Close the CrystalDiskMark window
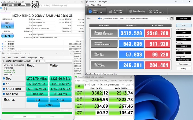Viewport: 193px width, 120px height. click(131, 77)
